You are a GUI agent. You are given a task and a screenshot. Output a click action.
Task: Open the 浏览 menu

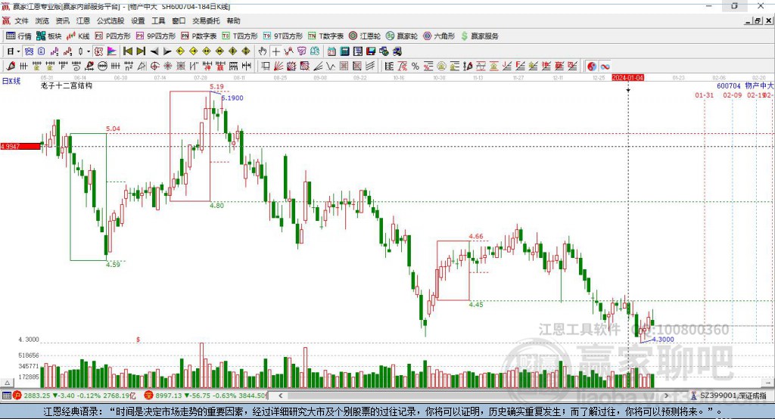[x=42, y=20]
